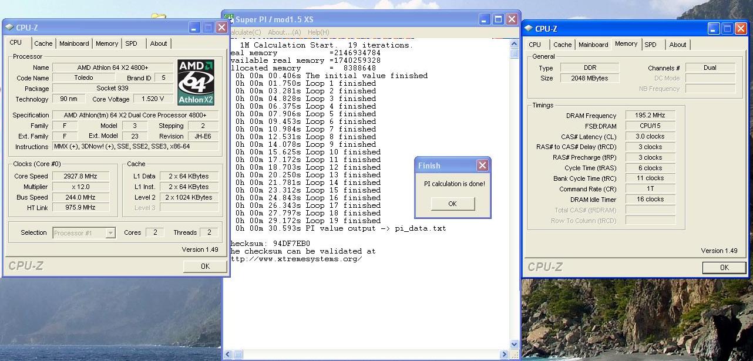Viewport: 753px width, 361px height.
Task: Click the Multiplier value x 12.0
Action: pyautogui.click(x=81, y=187)
